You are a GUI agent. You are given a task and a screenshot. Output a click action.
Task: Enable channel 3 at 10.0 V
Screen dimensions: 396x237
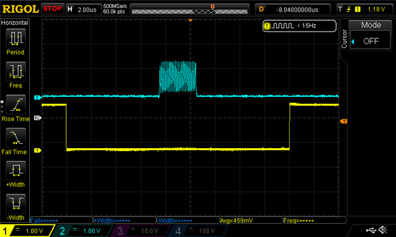coord(140,231)
